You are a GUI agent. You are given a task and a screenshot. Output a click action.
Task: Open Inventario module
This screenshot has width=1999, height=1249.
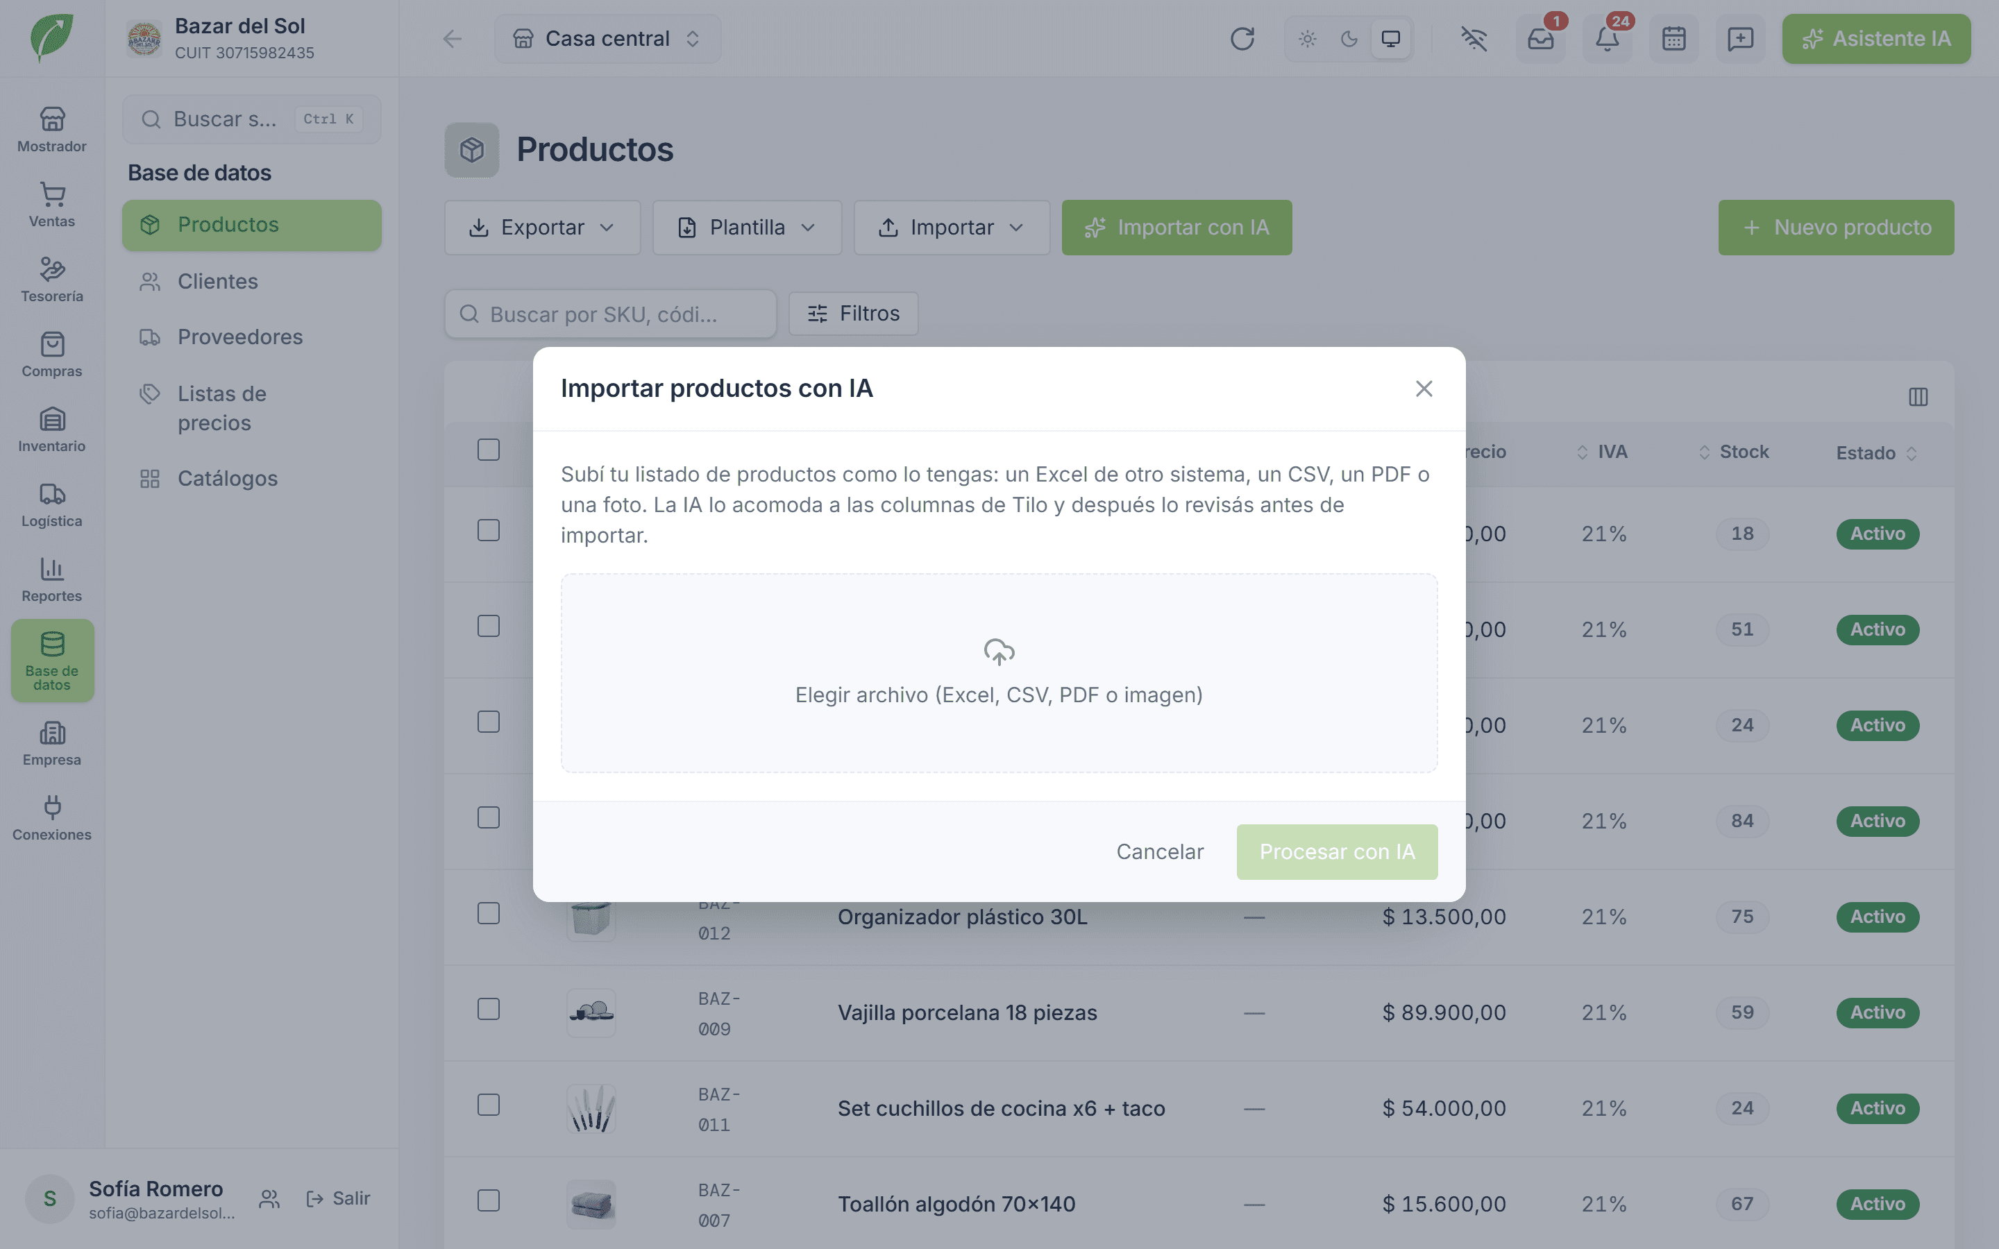click(52, 430)
